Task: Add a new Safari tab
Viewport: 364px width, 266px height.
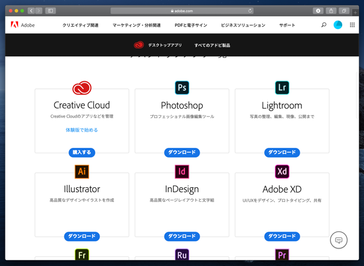Action: click(355, 13)
